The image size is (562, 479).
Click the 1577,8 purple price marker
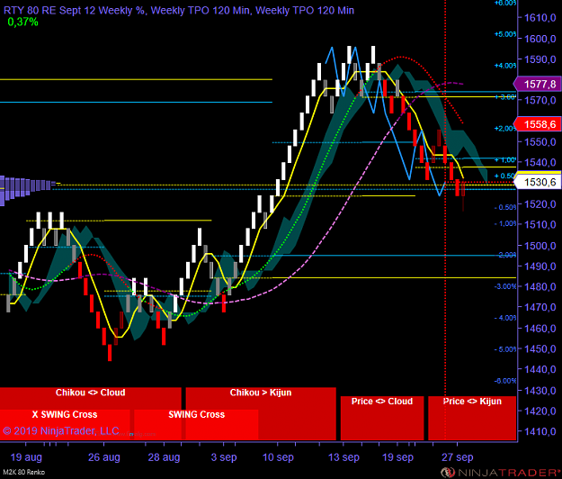click(x=537, y=85)
